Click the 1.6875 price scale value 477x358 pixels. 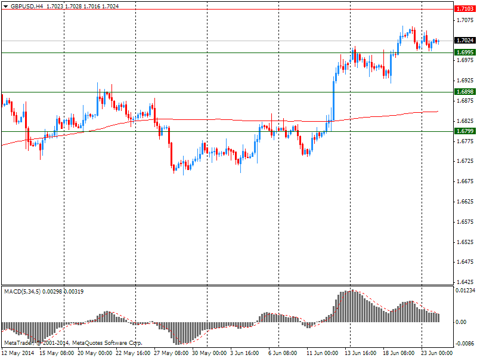click(x=465, y=101)
